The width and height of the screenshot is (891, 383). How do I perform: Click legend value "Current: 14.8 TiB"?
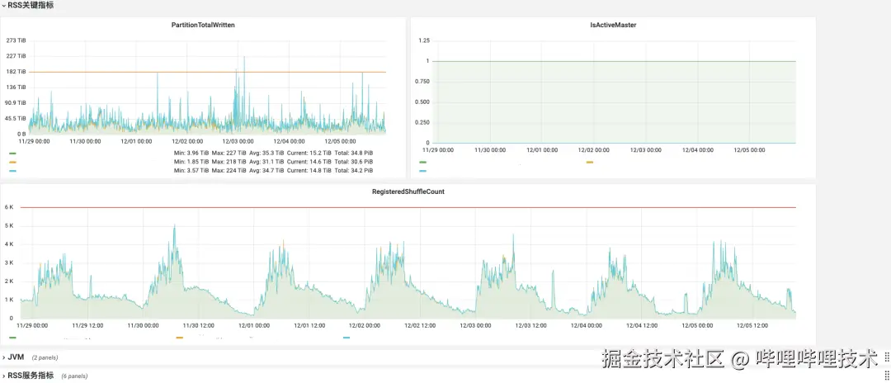[x=309, y=171]
